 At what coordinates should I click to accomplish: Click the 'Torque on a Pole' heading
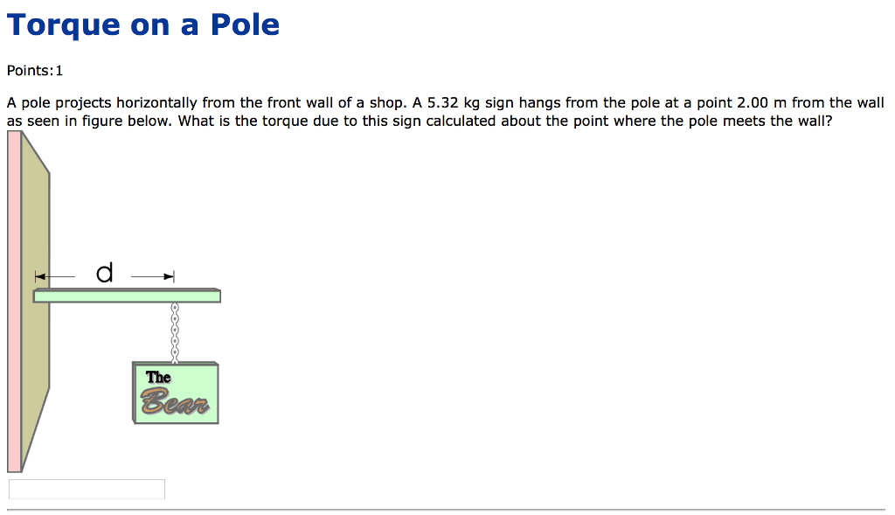tap(142, 24)
